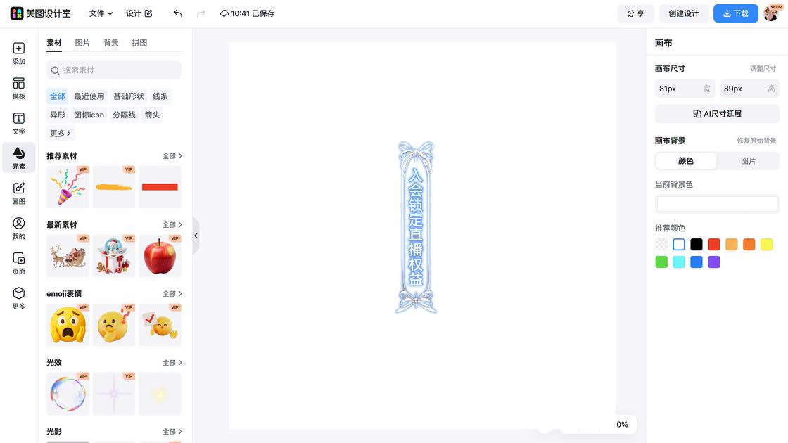Expand 更多 element categories
Screen dimensions: 788x443
59,133
